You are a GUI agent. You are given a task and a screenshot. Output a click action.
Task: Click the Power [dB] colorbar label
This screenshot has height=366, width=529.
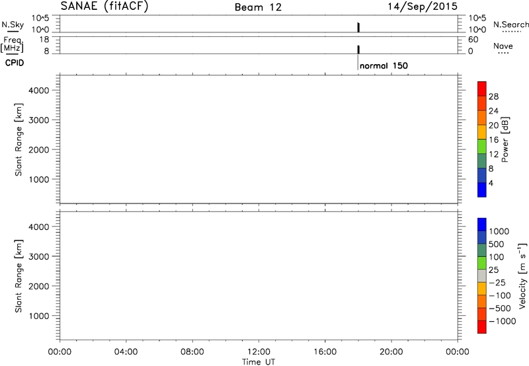point(505,139)
